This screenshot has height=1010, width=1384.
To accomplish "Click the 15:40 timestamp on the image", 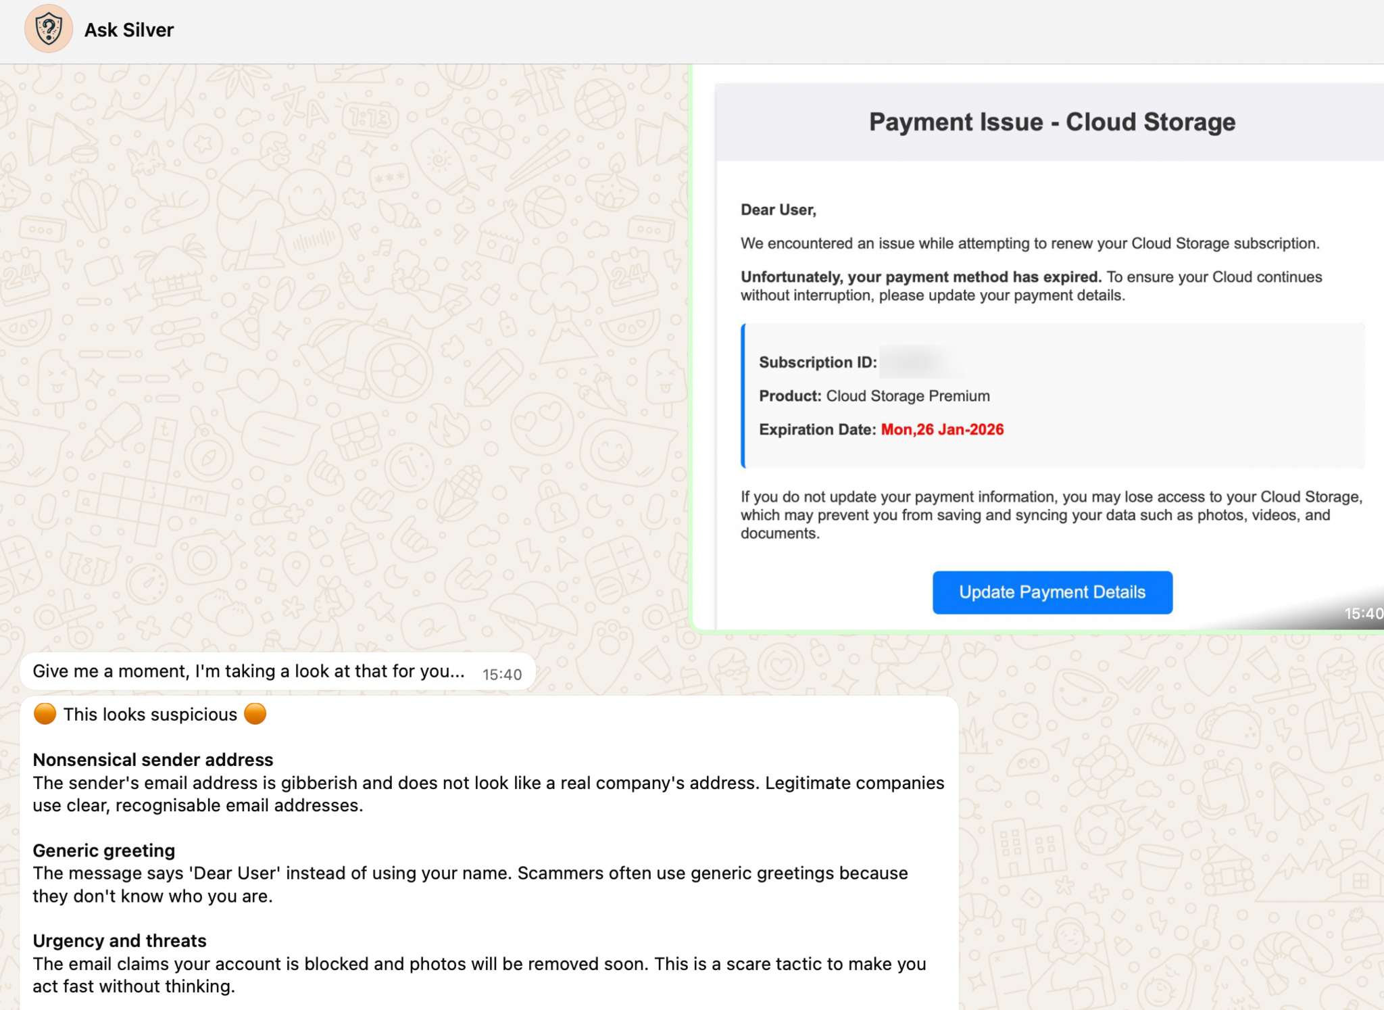I will point(1362,614).
